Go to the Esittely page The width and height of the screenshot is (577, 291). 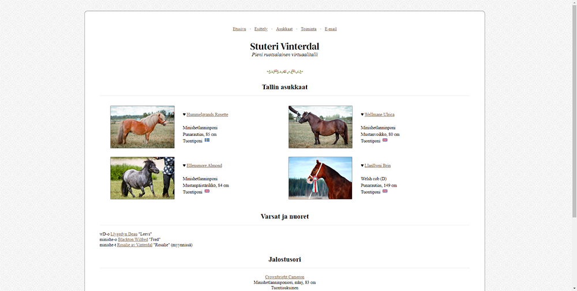click(x=261, y=29)
